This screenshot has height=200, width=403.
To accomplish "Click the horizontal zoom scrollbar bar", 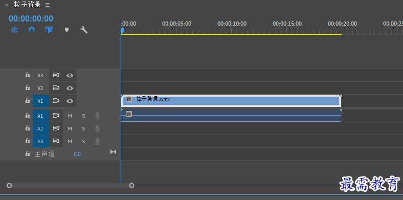I will pyautogui.click(x=71, y=185).
